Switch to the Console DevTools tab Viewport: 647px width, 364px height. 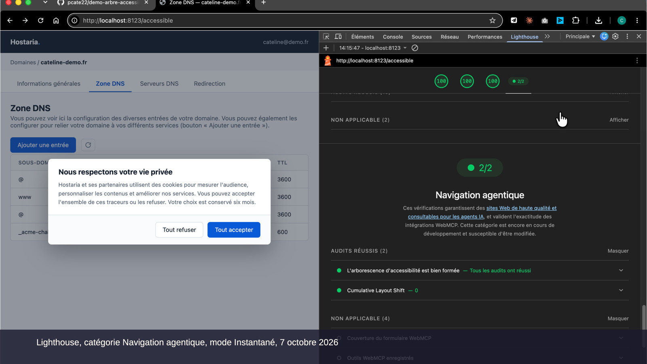coord(393,37)
